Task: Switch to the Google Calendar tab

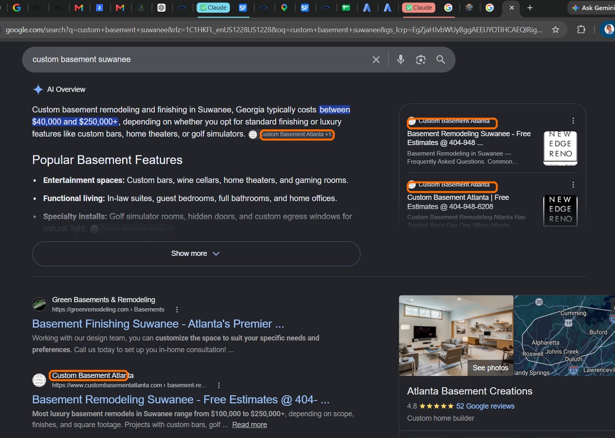Action: click(99, 8)
